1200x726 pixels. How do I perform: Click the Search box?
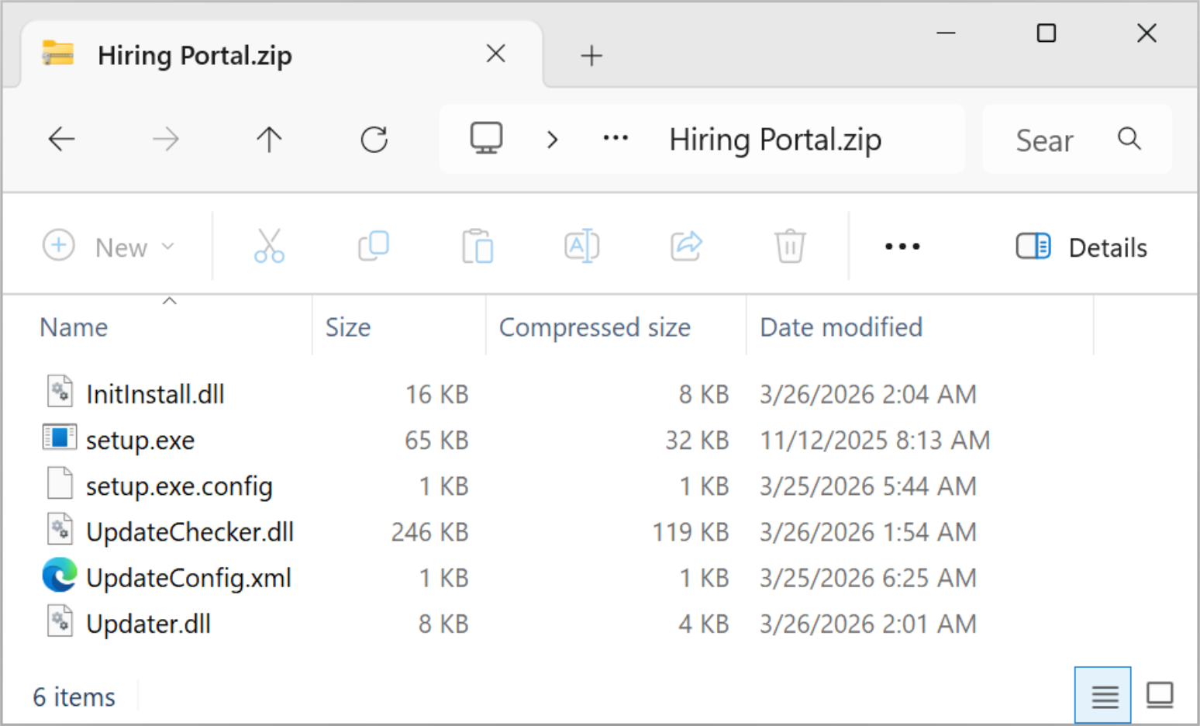click(1077, 140)
